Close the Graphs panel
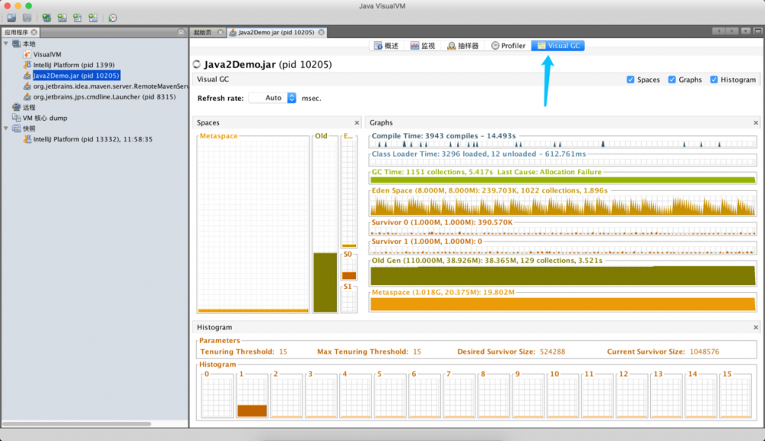765x441 pixels. pos(755,122)
